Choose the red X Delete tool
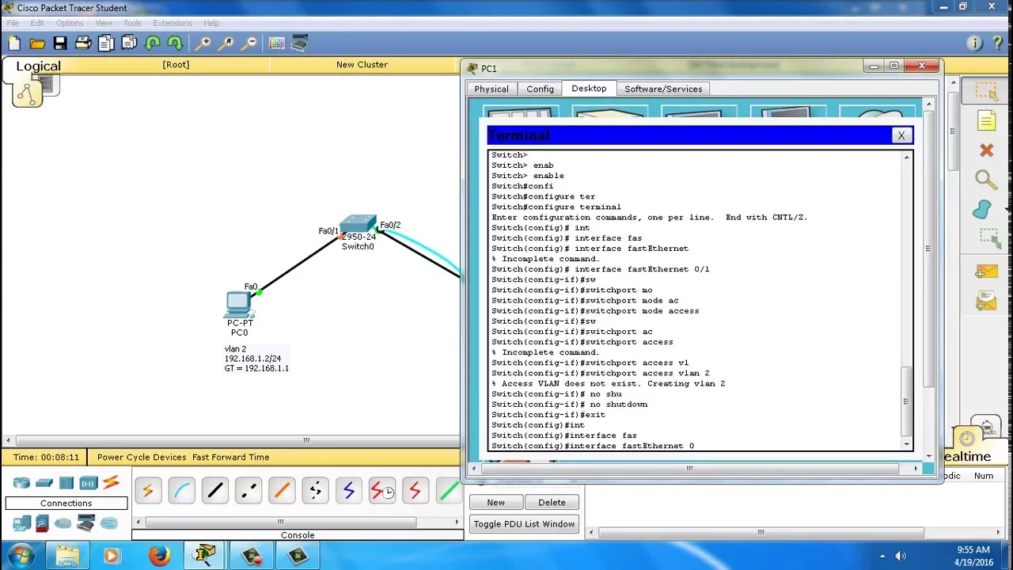The height and width of the screenshot is (570, 1013). (x=986, y=150)
